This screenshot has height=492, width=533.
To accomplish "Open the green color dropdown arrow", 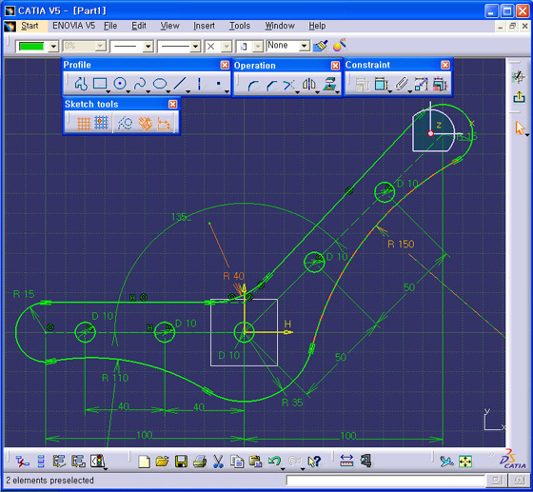I will pyautogui.click(x=53, y=47).
